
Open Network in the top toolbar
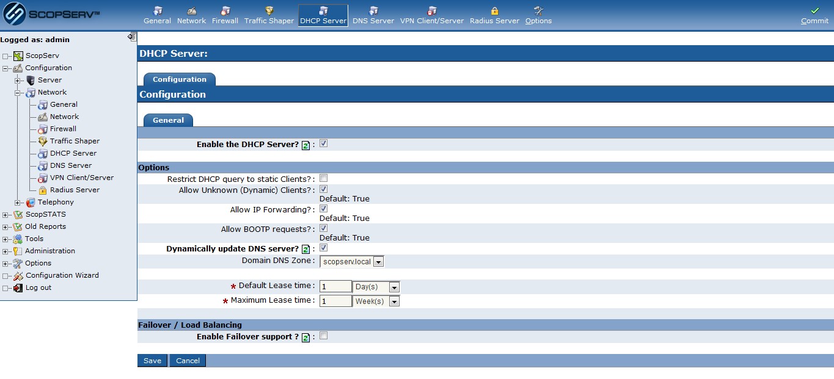tap(191, 16)
